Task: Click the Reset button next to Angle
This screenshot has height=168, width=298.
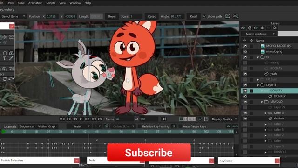Action: tap(194, 16)
